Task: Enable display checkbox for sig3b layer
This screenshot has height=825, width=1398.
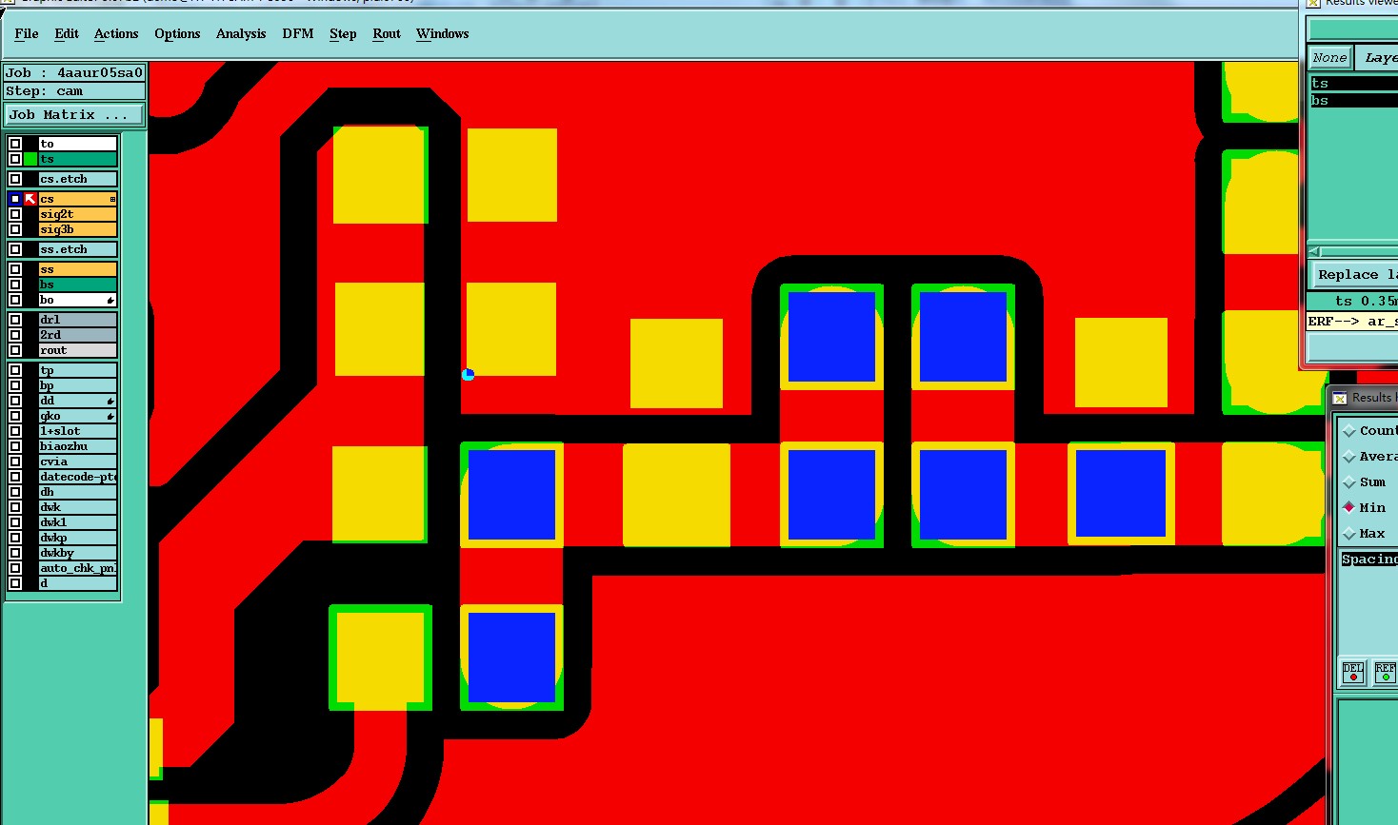Action: [x=15, y=229]
